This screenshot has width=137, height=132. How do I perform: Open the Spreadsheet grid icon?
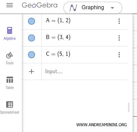(x=10, y=104)
